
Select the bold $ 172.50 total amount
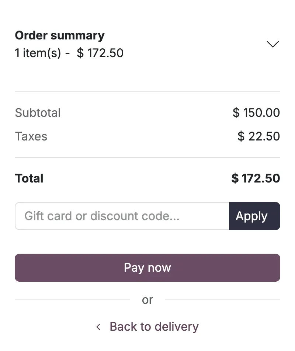coord(256,178)
